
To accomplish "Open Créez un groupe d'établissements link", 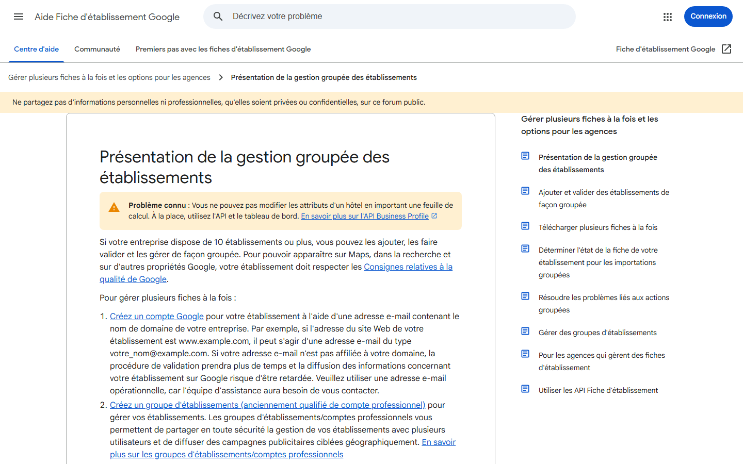I will (x=267, y=405).
